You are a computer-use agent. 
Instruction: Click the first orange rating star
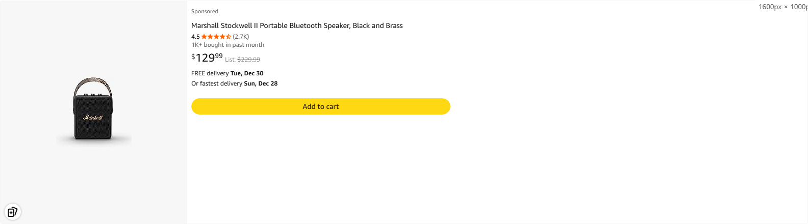204,37
